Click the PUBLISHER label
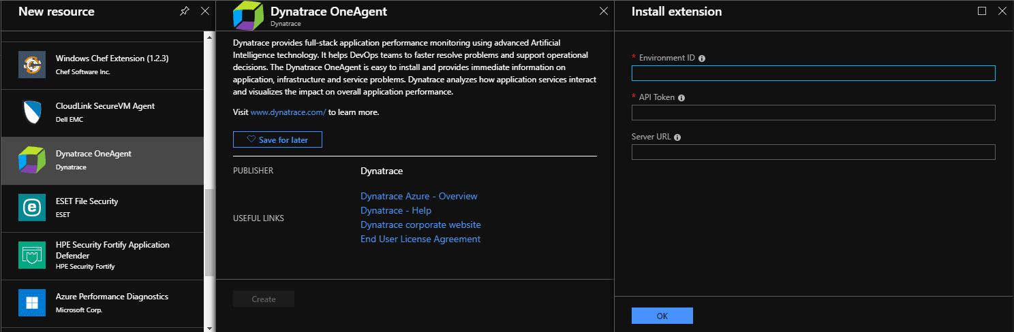 click(253, 171)
